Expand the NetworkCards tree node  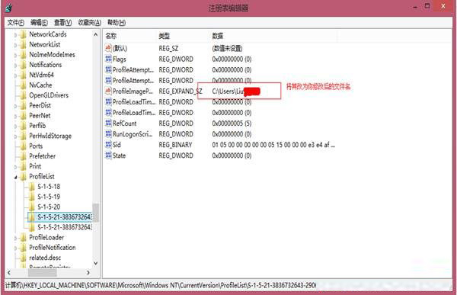click(x=16, y=35)
